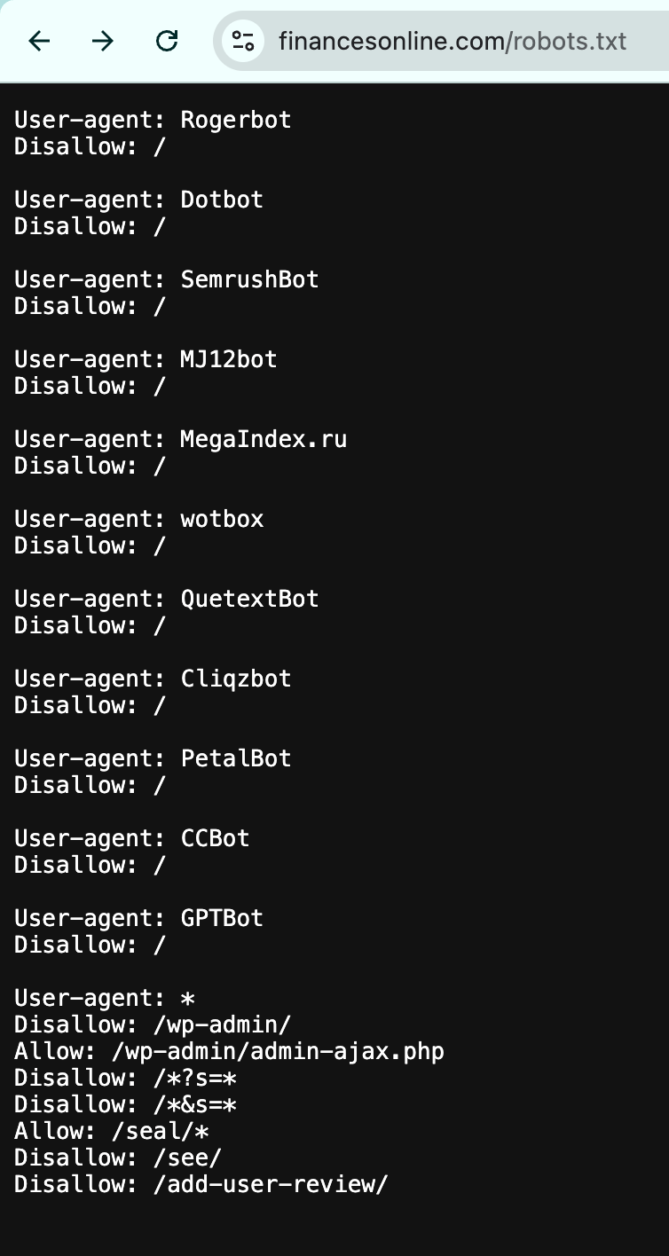Click the "User-agent: MegaIndex.ru" line

click(x=180, y=439)
